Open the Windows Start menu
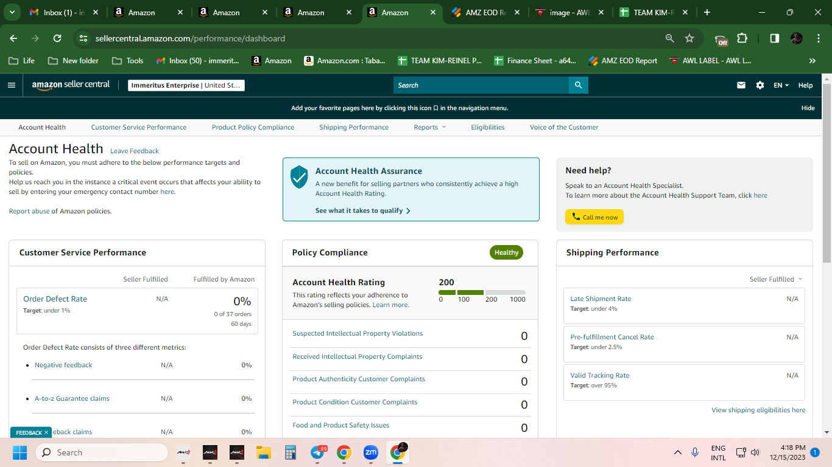The height and width of the screenshot is (467, 832). [20, 452]
